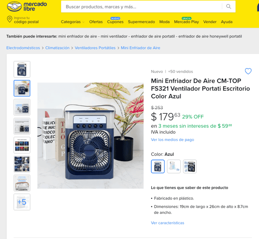The image size is (259, 239).
Task: Expand the Categorías dropdown menu
Action: point(73,22)
